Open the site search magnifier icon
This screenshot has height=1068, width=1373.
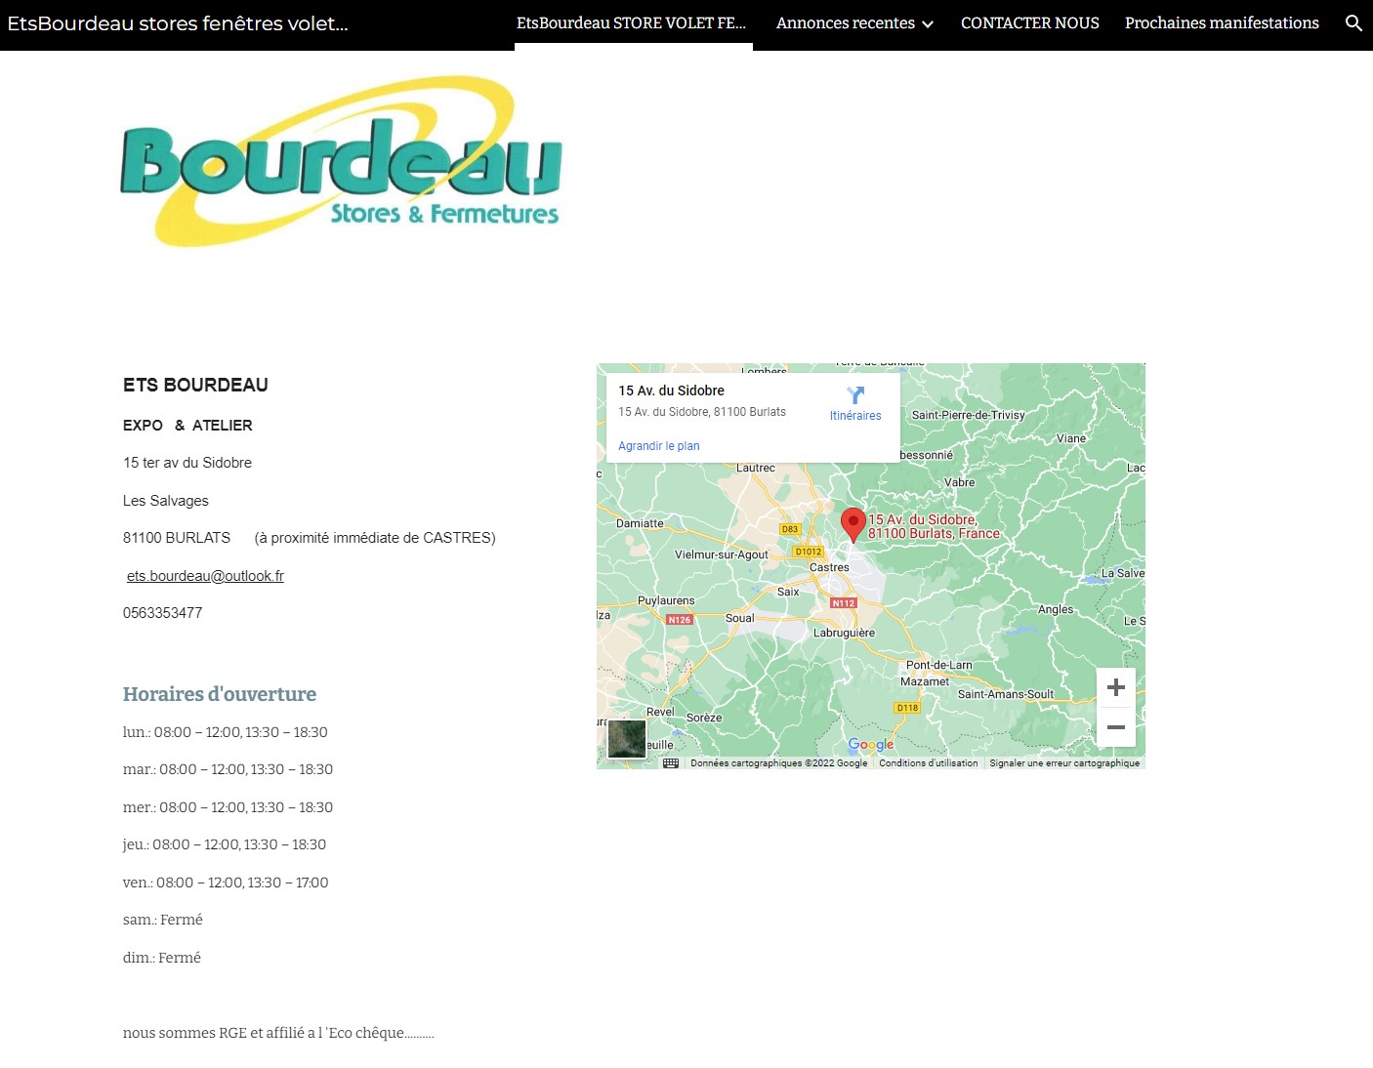point(1353,22)
